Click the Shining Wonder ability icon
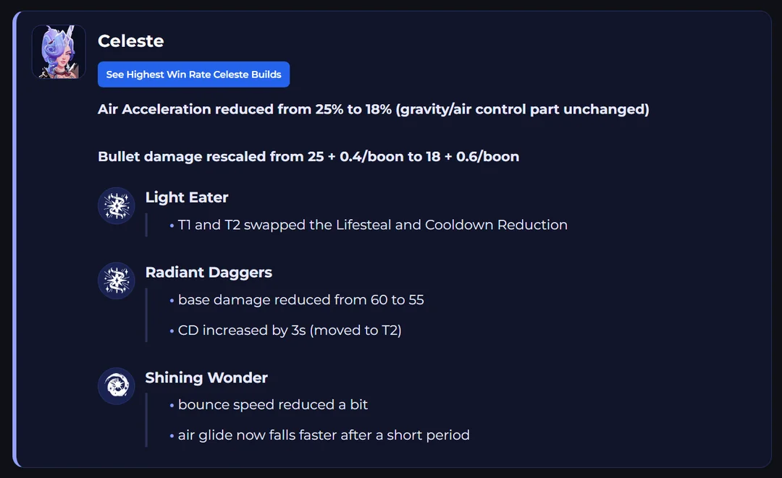This screenshot has width=782, height=478. coord(117,386)
